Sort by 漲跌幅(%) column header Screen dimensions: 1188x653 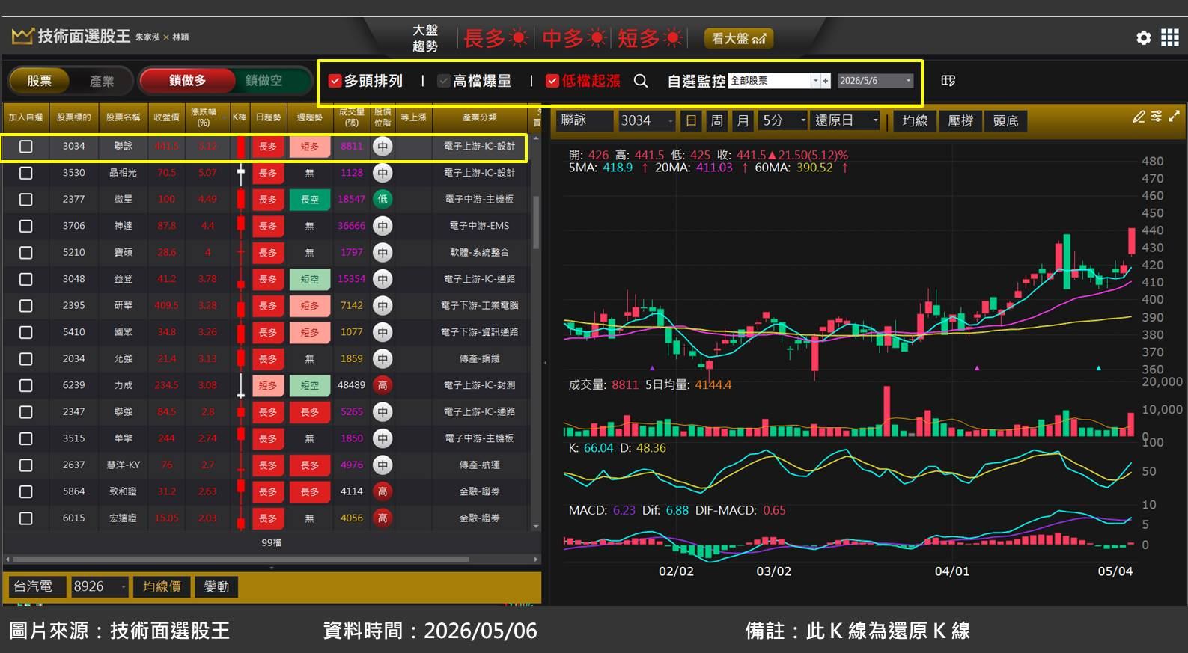[x=204, y=117]
